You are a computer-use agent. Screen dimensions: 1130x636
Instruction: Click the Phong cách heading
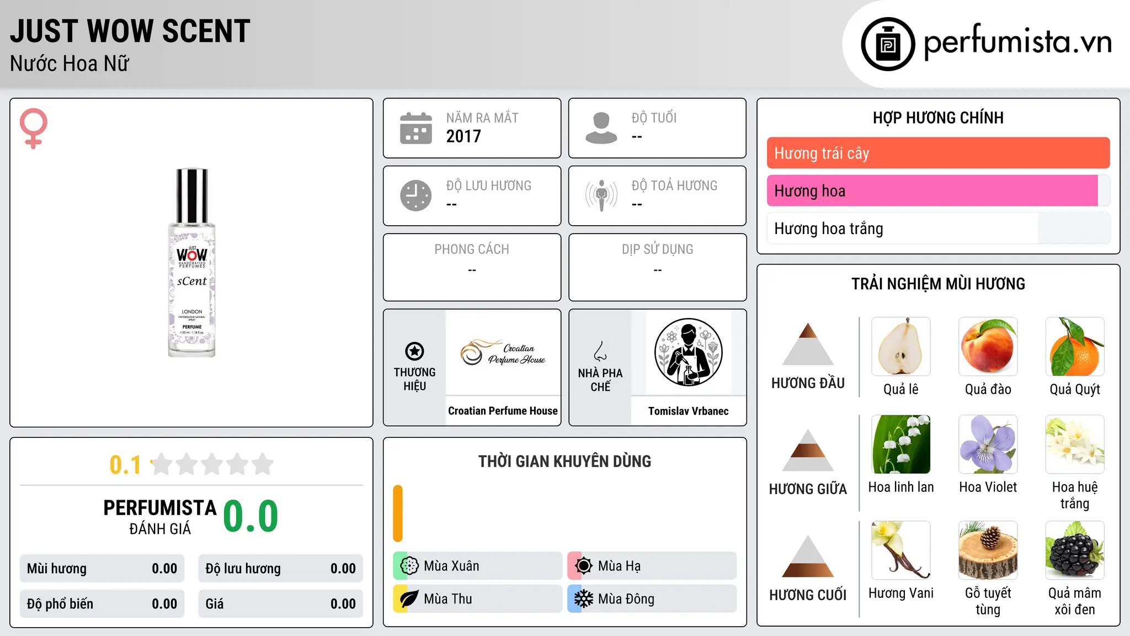(472, 250)
